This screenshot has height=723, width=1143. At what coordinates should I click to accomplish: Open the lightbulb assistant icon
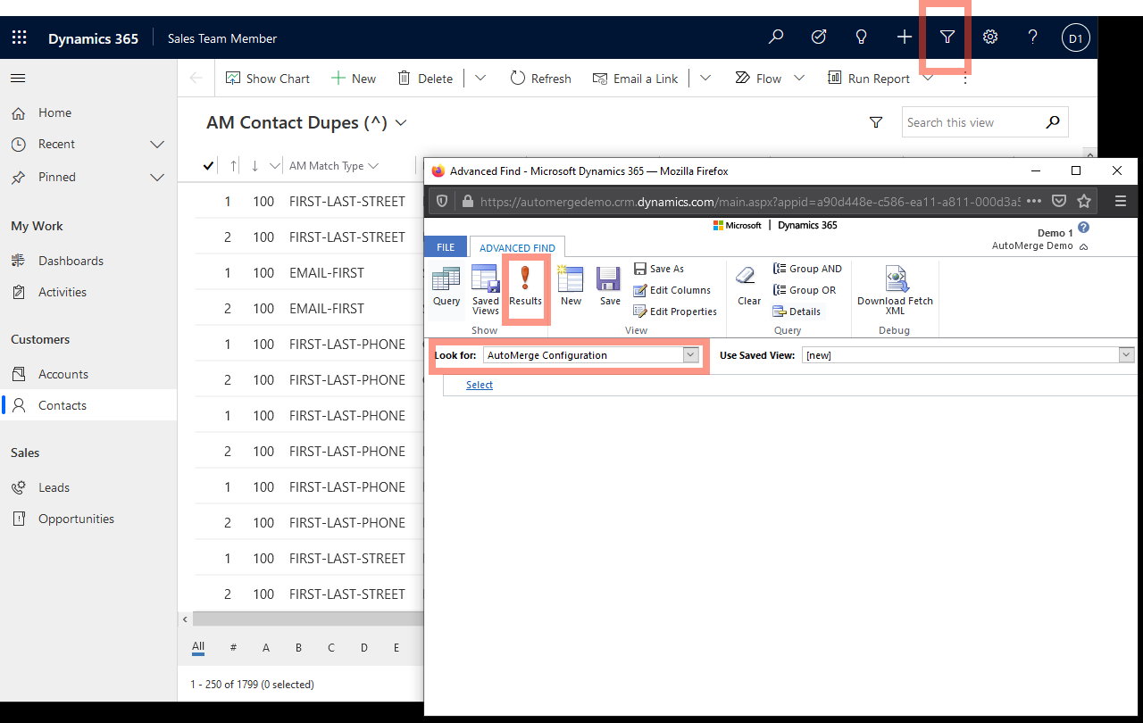(x=862, y=37)
